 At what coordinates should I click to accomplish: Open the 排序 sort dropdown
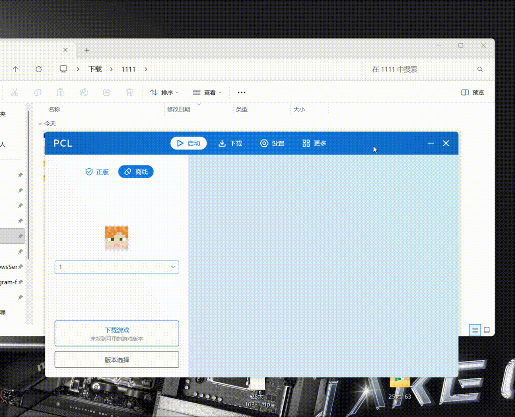tap(164, 92)
